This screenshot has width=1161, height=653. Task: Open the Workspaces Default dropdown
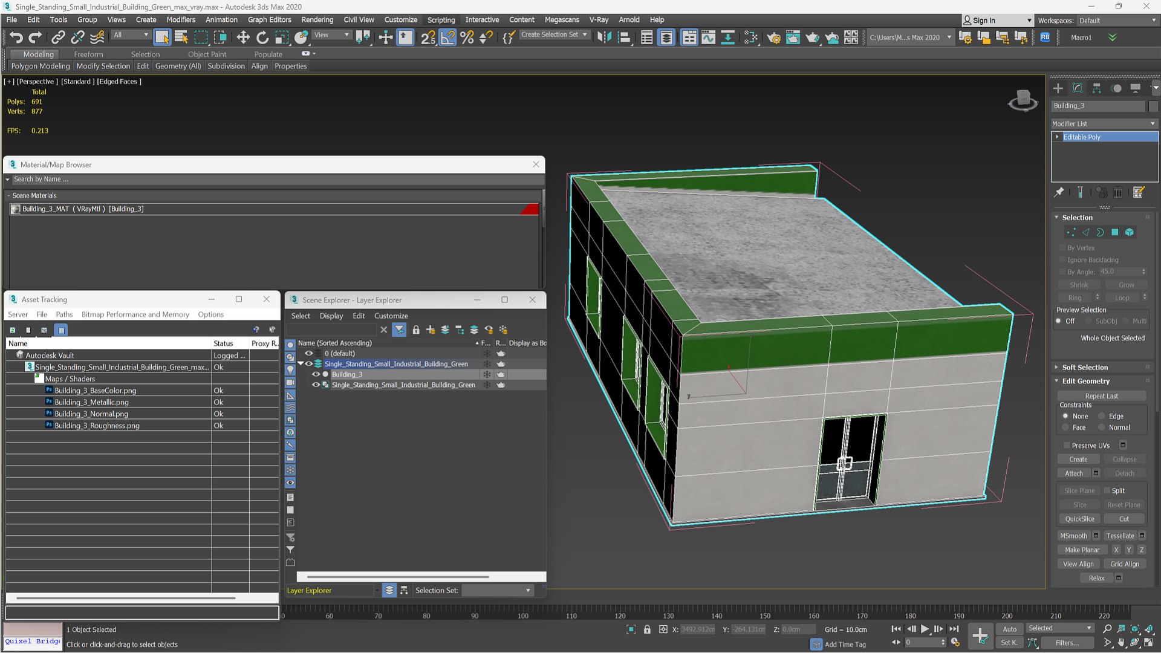tap(1117, 21)
